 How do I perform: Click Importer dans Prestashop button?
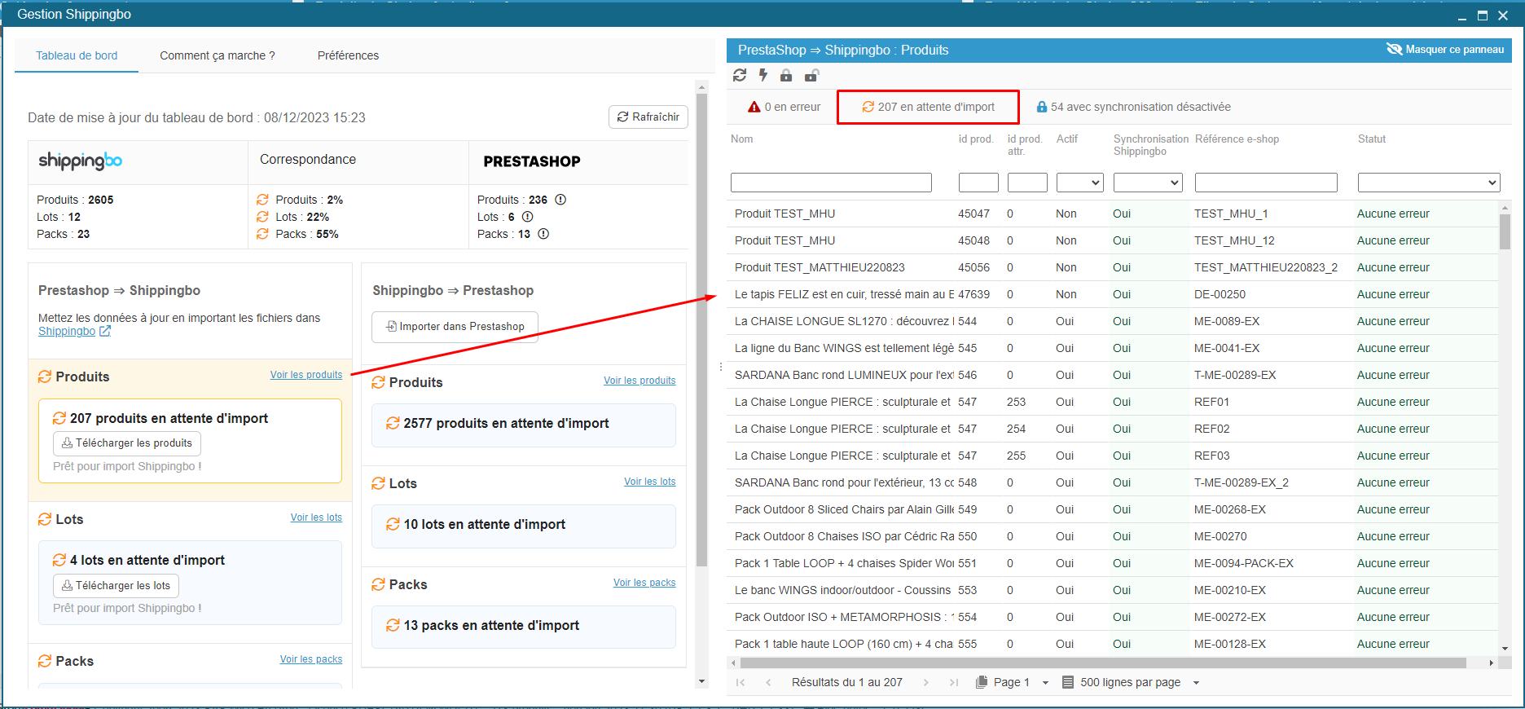pos(455,327)
